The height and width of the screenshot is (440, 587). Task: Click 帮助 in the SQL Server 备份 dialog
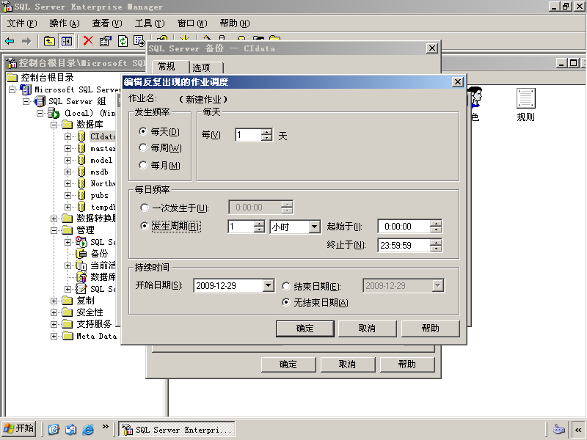407,364
